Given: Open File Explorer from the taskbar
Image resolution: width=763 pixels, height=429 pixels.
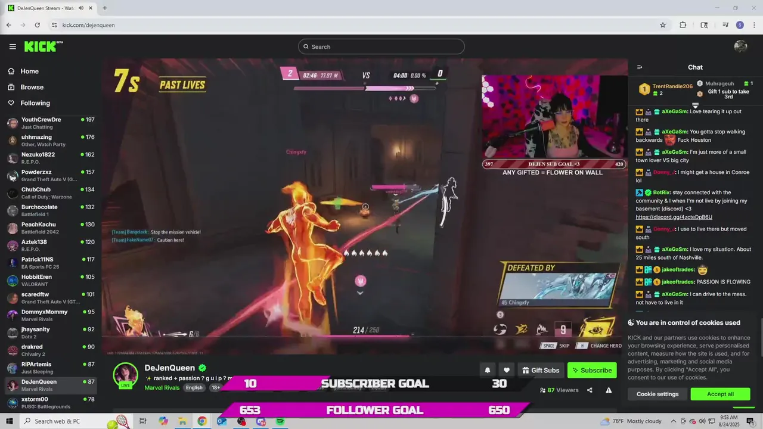Looking at the screenshot, I should coord(182,421).
